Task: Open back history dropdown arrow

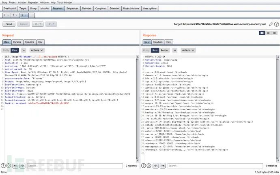Action: 40,24
